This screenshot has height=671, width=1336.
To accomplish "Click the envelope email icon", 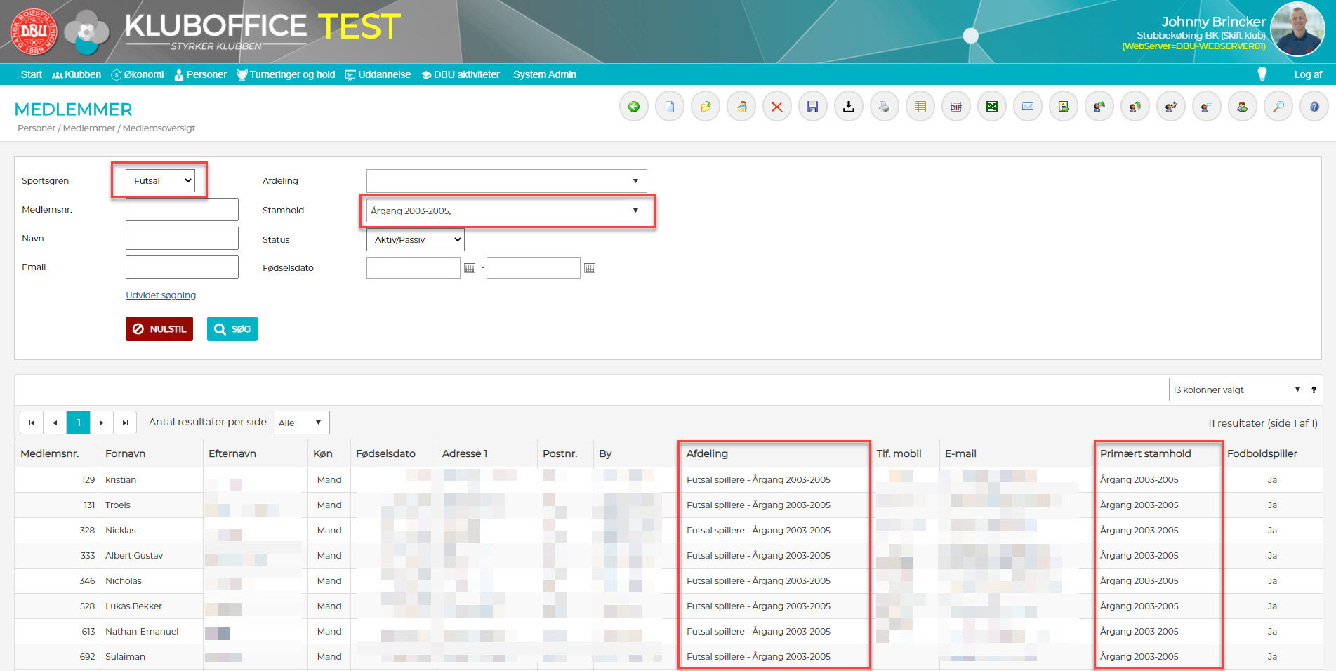I will coord(1028,107).
